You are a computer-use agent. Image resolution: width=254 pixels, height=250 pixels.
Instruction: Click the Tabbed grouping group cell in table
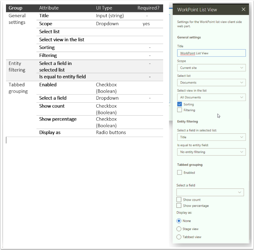pos(18,88)
